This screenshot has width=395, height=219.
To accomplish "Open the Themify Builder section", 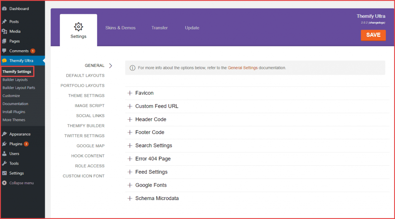I will 86,126.
